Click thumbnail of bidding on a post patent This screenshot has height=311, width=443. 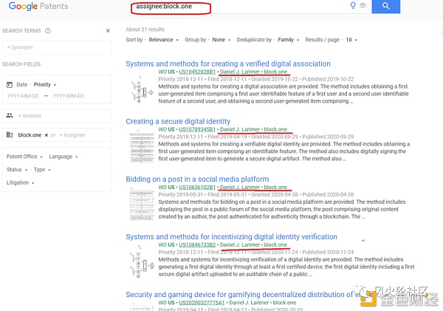(x=142, y=204)
